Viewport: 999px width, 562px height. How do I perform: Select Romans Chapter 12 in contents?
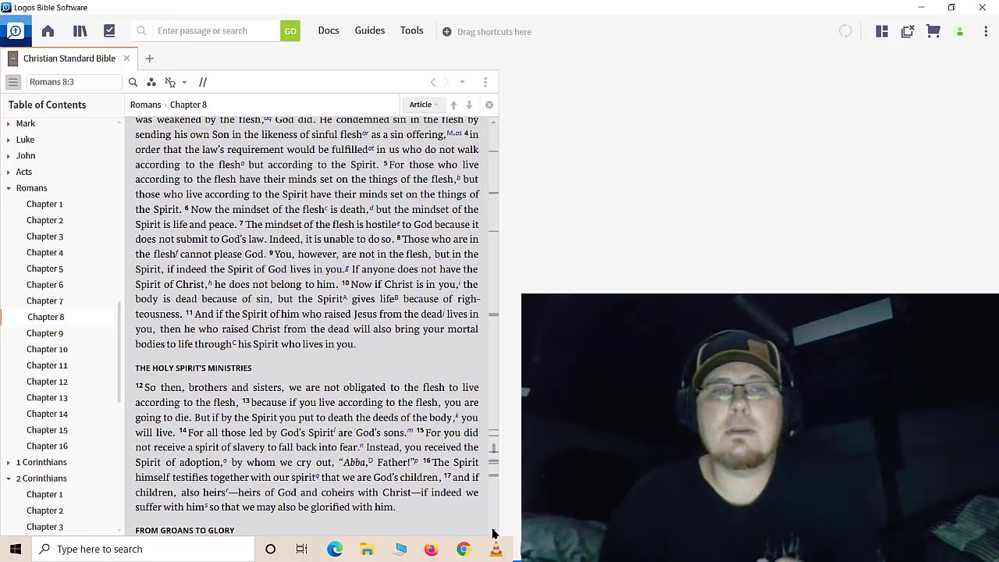(47, 382)
